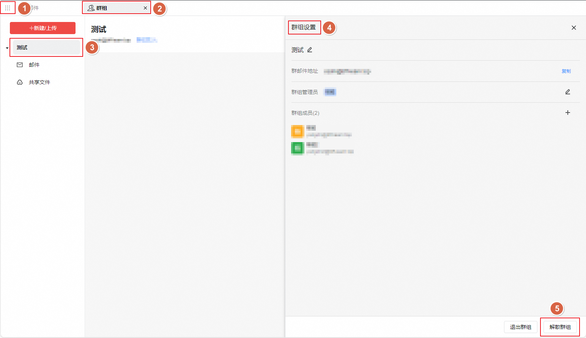Viewport: 586px width, 338px height.
Task: Open 邮件 under the 测试 group
Action: 34,65
